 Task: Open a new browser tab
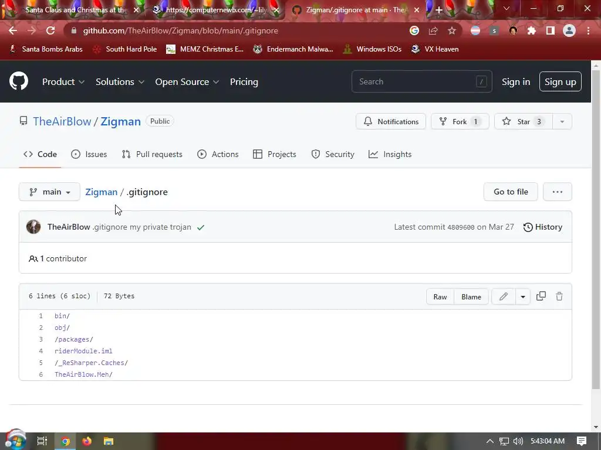439,10
